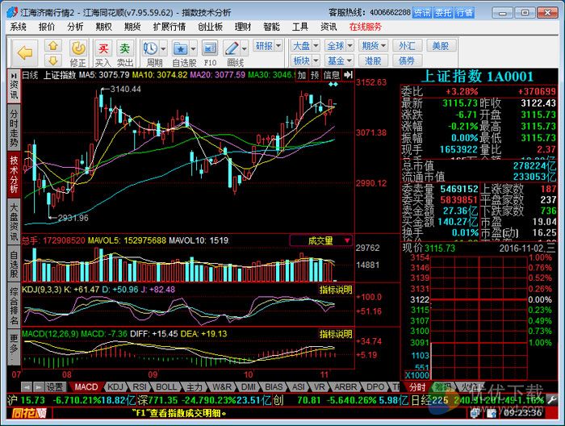Click the up arrow toolbar icon

[53, 46]
